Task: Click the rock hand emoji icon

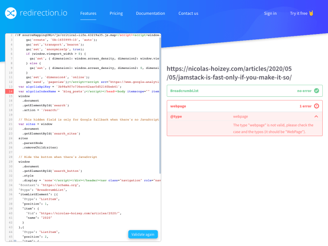Action: (x=311, y=13)
